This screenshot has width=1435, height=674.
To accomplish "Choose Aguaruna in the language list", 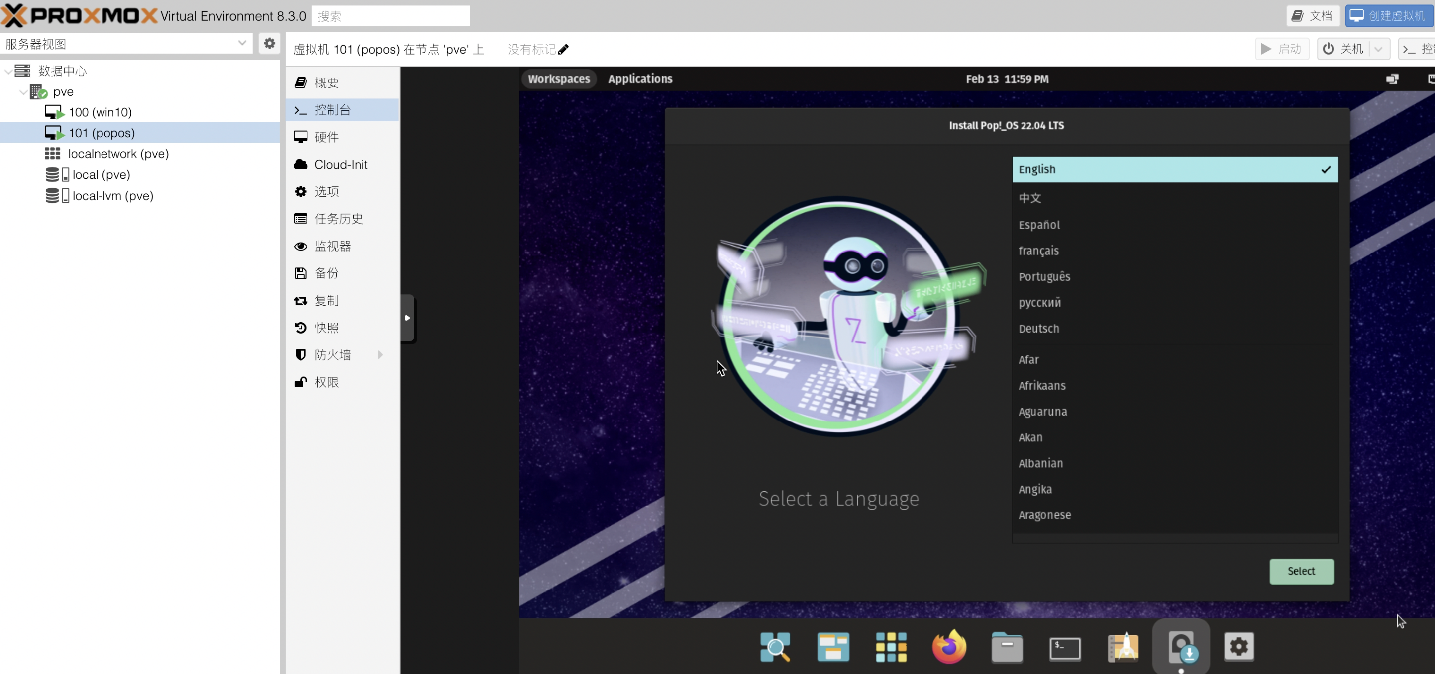I will click(1175, 411).
